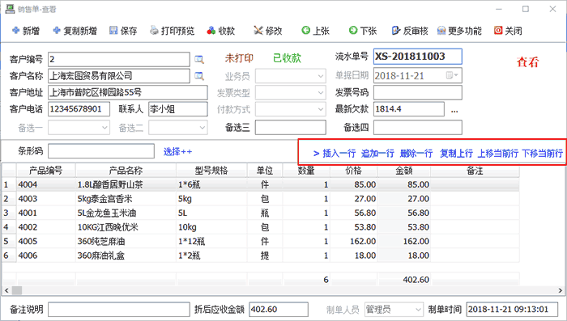Click lookup icon beside 客户名称 field
The height and width of the screenshot is (321, 567).
tap(199, 76)
